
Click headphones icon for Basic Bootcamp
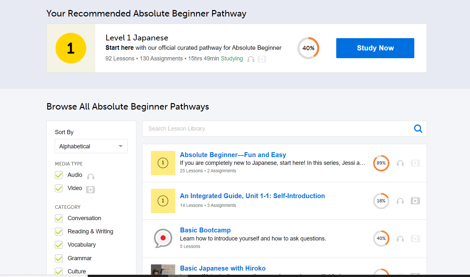[400, 239]
